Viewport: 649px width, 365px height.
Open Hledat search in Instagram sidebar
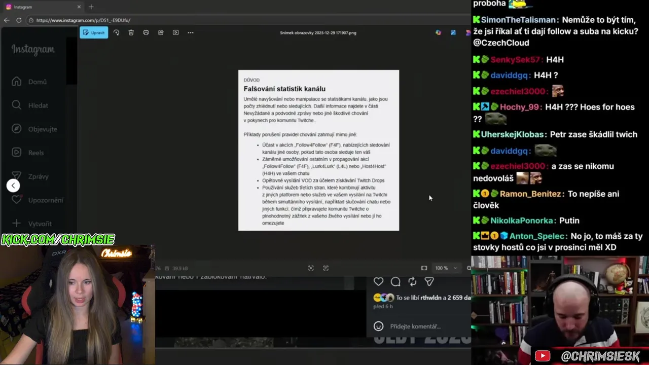point(31,105)
